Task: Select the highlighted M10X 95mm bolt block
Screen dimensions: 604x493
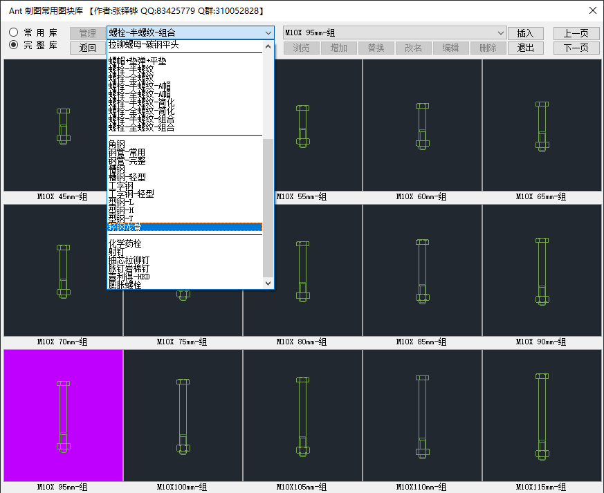Action: pyautogui.click(x=63, y=415)
